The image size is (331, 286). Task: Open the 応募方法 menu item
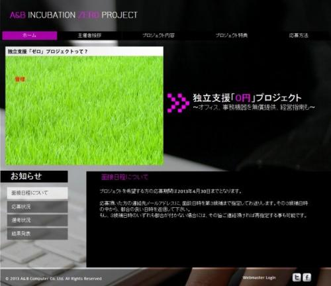tap(299, 36)
